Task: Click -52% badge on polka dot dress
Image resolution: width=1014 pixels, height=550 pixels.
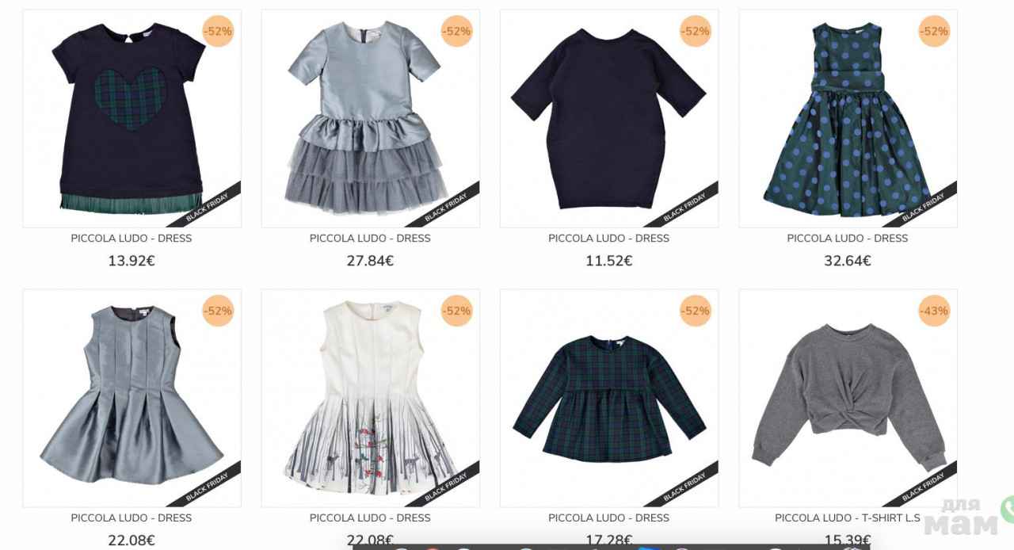Action: point(934,31)
